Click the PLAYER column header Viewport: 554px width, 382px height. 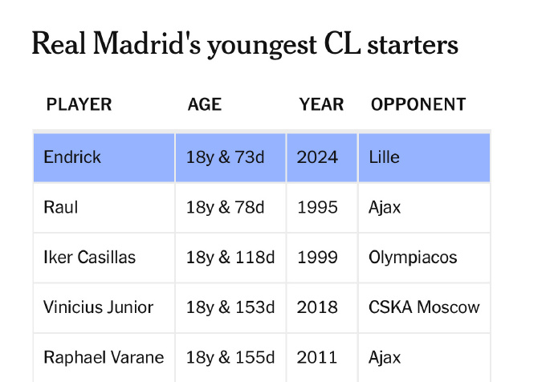point(79,104)
